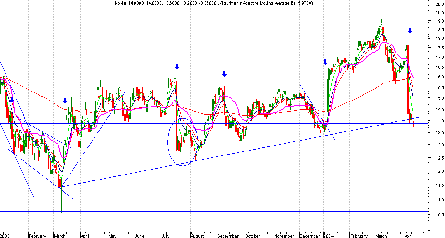Click the September label on the date axis

[x=228, y=236]
